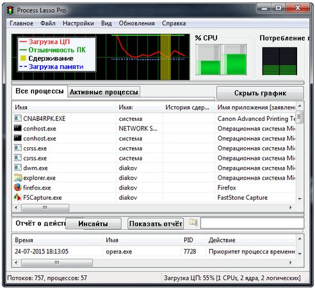This screenshot has width=315, height=288.
Task: Click the firefox.exe Firefox icon
Action: click(x=18, y=188)
